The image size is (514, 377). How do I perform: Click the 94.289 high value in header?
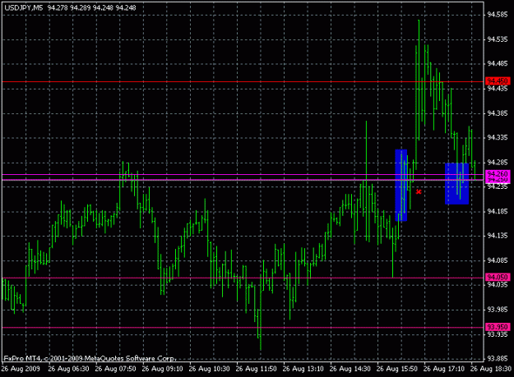(81, 8)
